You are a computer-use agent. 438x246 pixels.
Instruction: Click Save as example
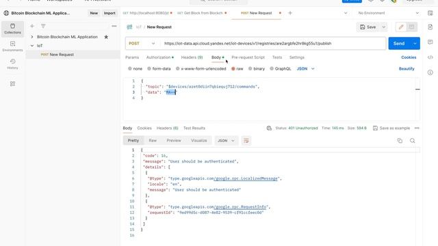[391, 128]
